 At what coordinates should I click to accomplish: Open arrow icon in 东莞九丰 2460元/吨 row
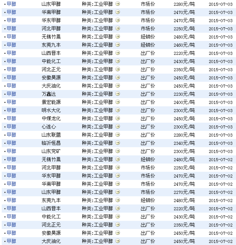click(117, 45)
